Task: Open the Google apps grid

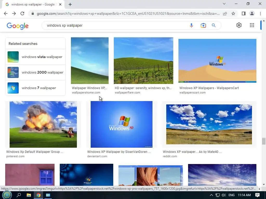Action: coord(252,25)
